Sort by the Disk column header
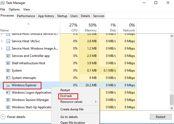 108,28
